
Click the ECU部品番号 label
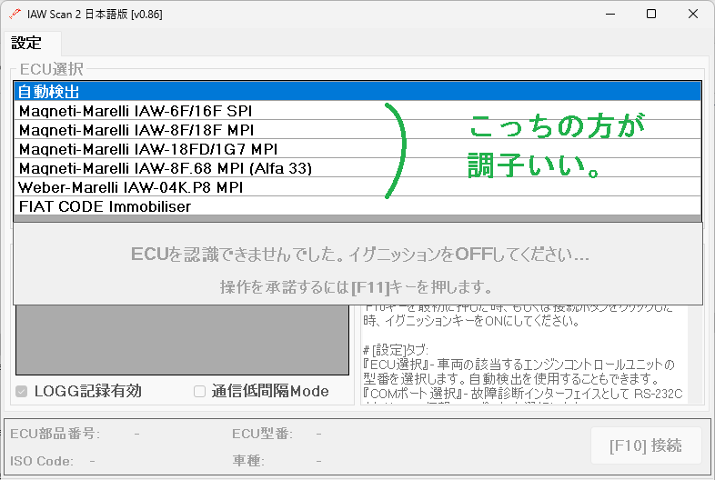click(55, 433)
